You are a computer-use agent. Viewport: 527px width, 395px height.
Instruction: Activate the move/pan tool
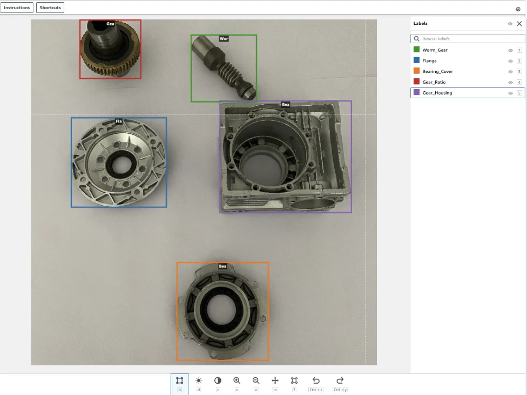pos(275,380)
